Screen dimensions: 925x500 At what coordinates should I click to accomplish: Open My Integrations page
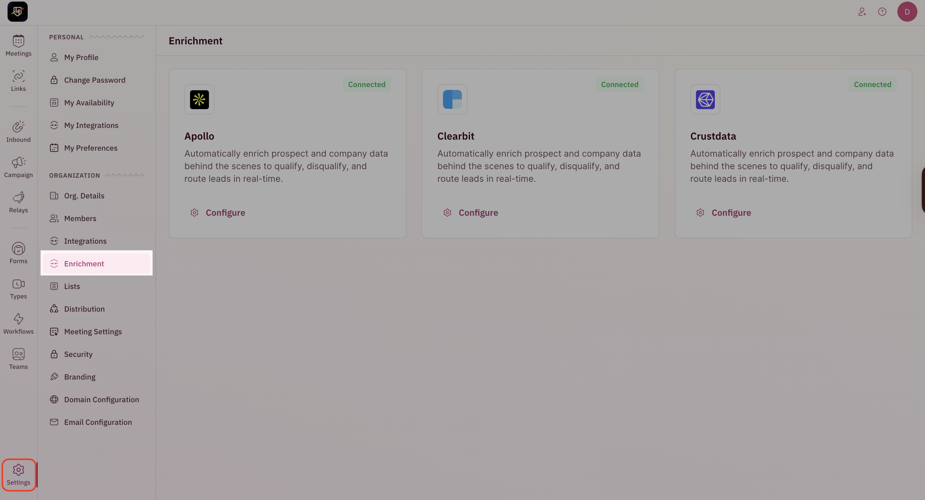(x=97, y=125)
